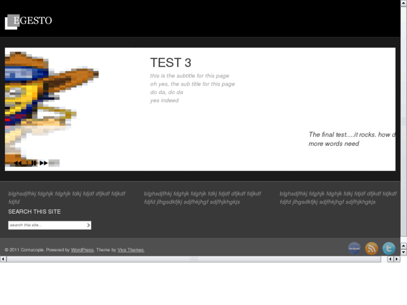The width and height of the screenshot is (407, 305).
Task: Click 'this is the subtitle for this page'
Action: 189,76
